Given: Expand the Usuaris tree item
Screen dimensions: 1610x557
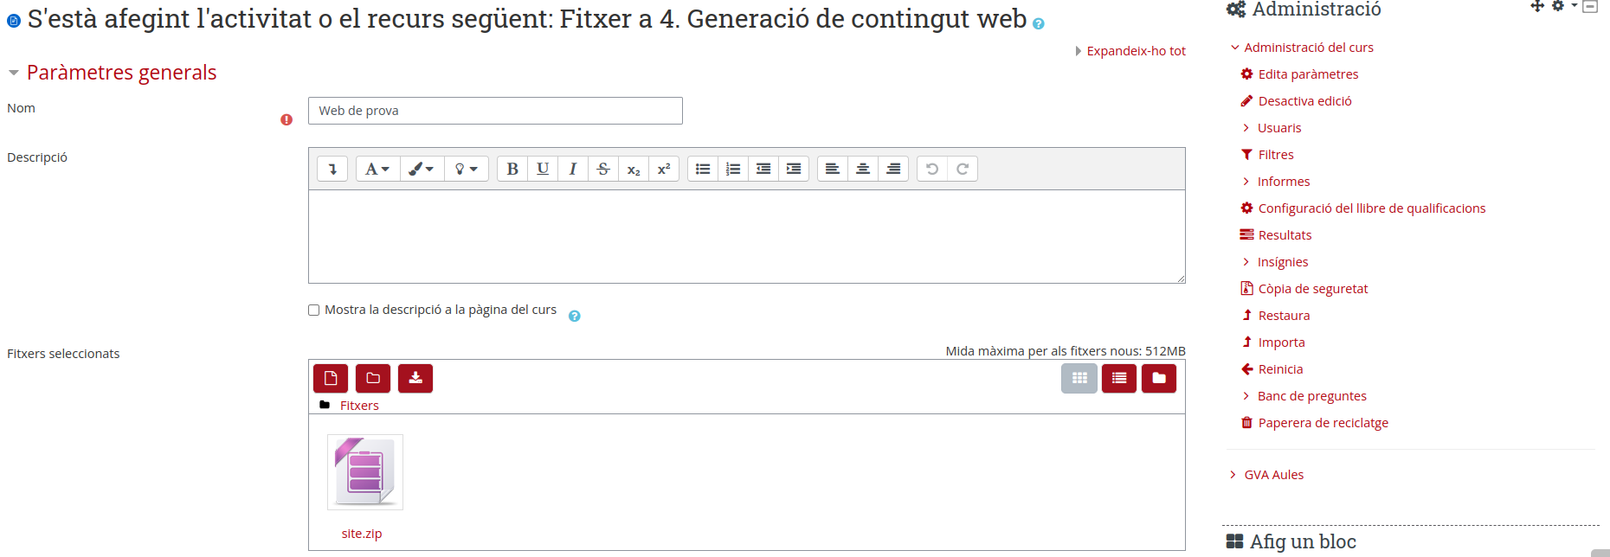Looking at the screenshot, I should (1278, 128).
